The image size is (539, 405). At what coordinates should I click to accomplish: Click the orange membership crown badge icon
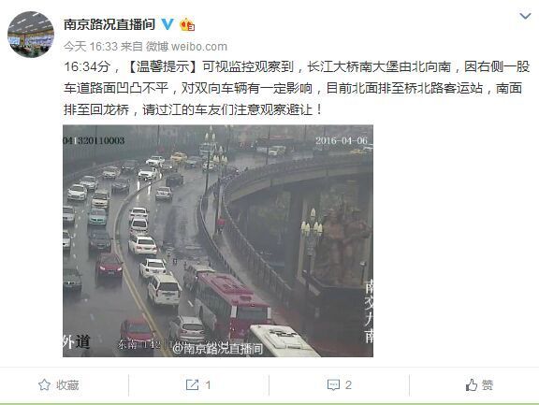point(187,24)
